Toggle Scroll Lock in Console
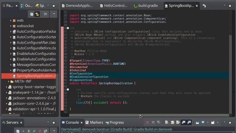The image size is (236, 133). [173, 122]
